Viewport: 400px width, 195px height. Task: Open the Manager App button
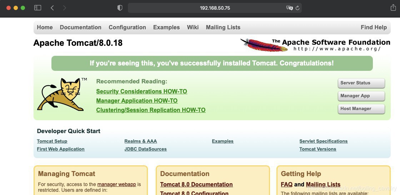(x=361, y=96)
